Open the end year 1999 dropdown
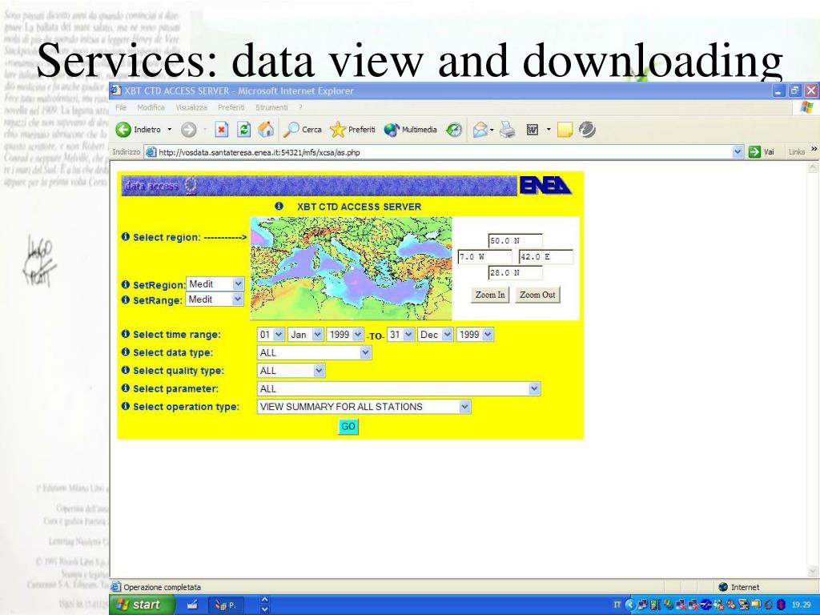Screen dimensions: 820x615 click(474, 335)
